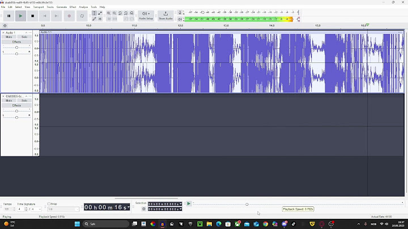The height and width of the screenshot is (229, 408).
Task: Zoom out of the waveform
Action: pos(114,13)
